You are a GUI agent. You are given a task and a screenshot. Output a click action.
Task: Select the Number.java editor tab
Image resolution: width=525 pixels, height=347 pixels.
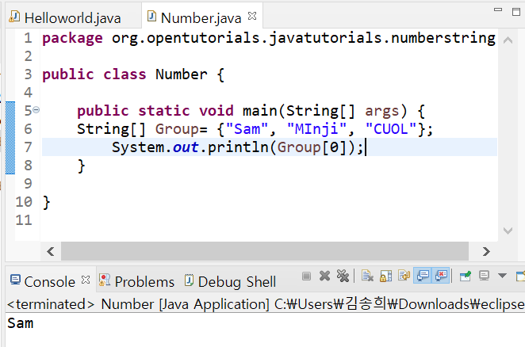pos(201,17)
